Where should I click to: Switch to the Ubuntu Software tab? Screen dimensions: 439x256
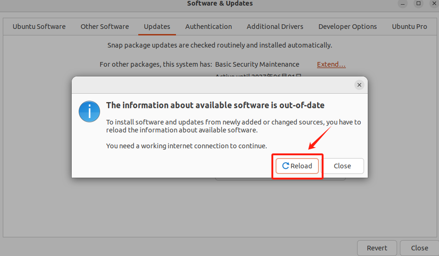(39, 27)
